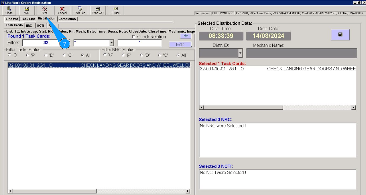Screen dimensions: 366x195
Task: Open the Pick-Slip toolbar icon
Action: [x=80, y=11]
